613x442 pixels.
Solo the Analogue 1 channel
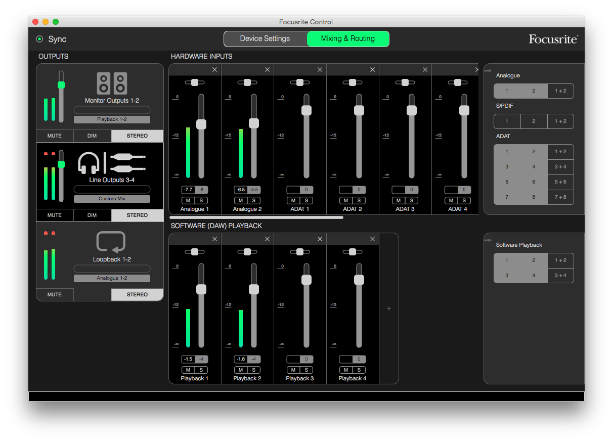click(201, 200)
